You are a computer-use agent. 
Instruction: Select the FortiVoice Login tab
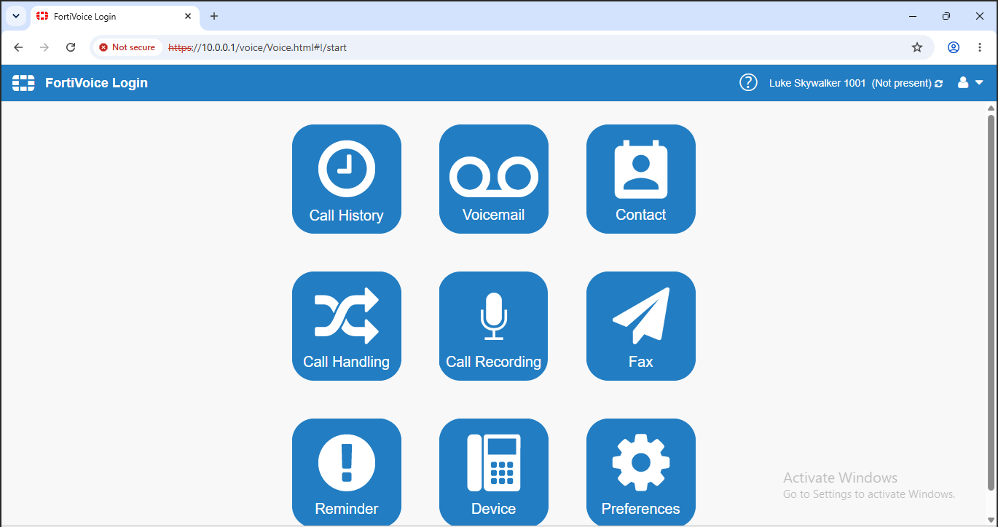(115, 16)
